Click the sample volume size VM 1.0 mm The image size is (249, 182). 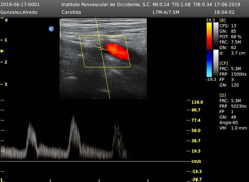click(233, 128)
